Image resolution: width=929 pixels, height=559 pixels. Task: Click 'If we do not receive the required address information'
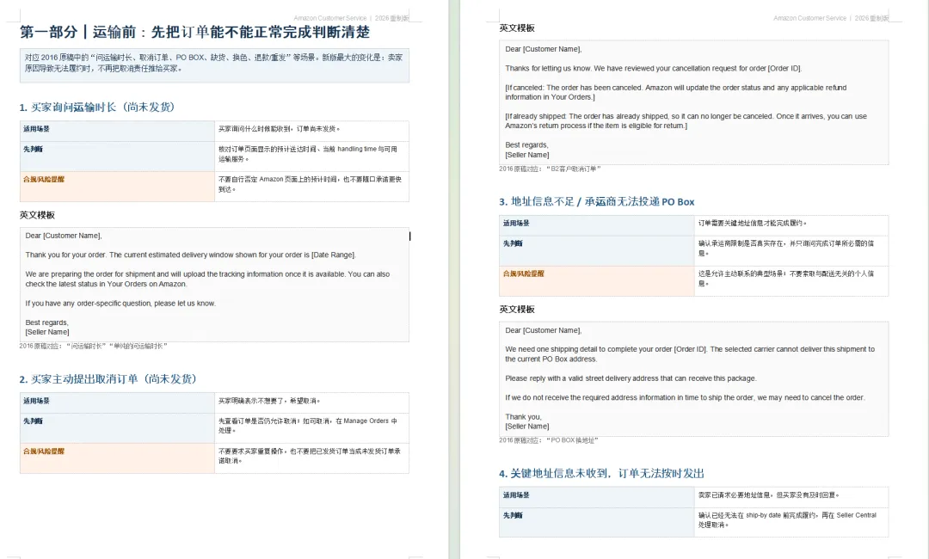pyautogui.click(x=685, y=397)
